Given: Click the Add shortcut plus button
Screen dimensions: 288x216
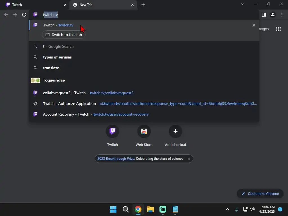Looking at the screenshot, I should pyautogui.click(x=175, y=131).
